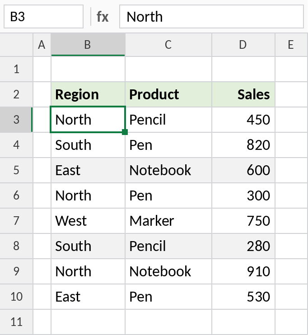Select the cell with value 280
Viewport: 308px width, 335px height.
coord(243,246)
